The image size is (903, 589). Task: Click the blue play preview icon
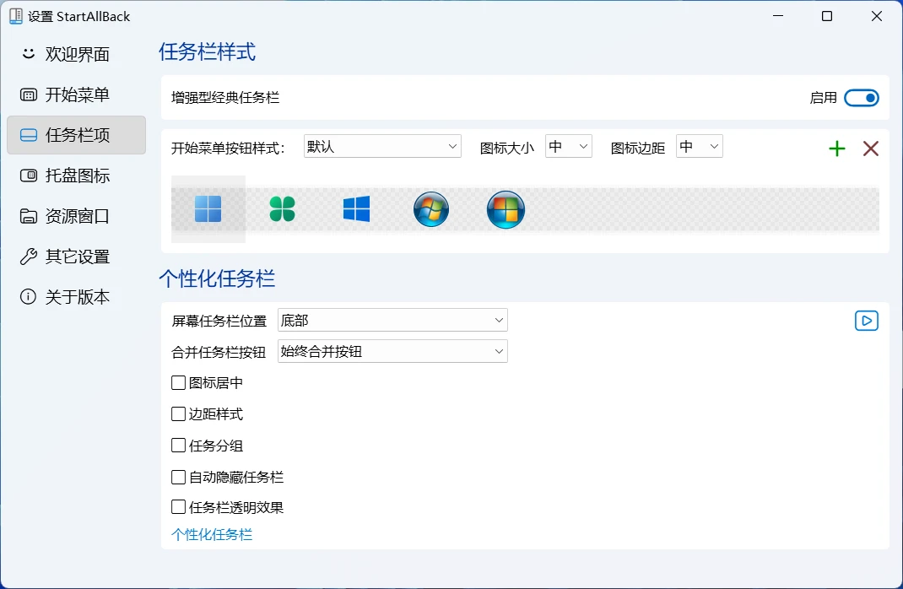tap(866, 322)
